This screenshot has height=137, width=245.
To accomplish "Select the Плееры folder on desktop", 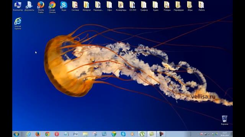I will point(167,6).
